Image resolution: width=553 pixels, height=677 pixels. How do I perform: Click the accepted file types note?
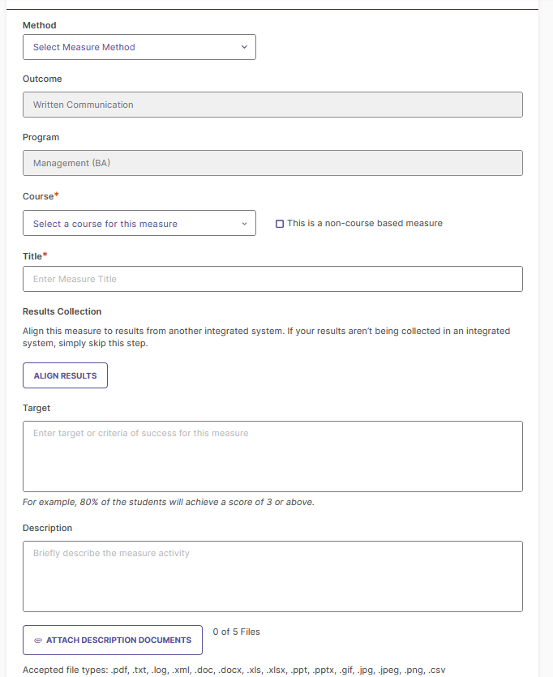tap(234, 670)
